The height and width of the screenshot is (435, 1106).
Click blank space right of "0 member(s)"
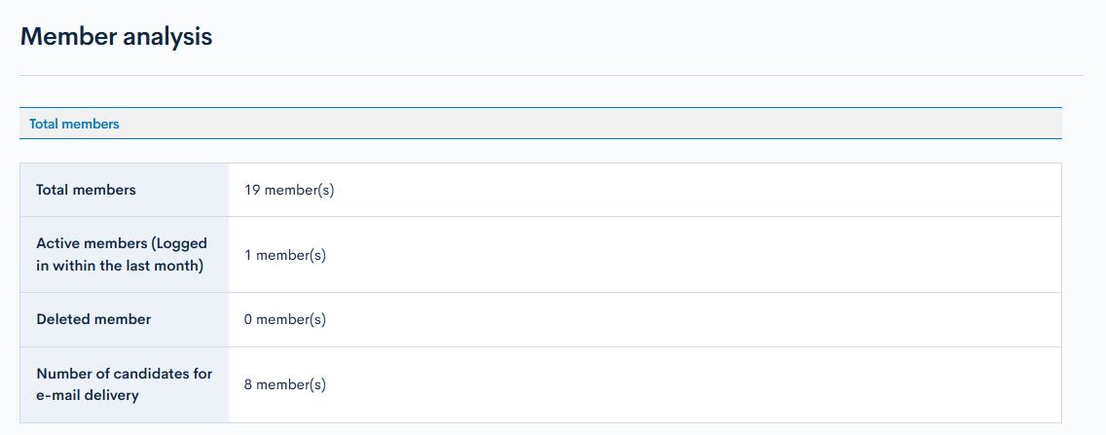682,319
